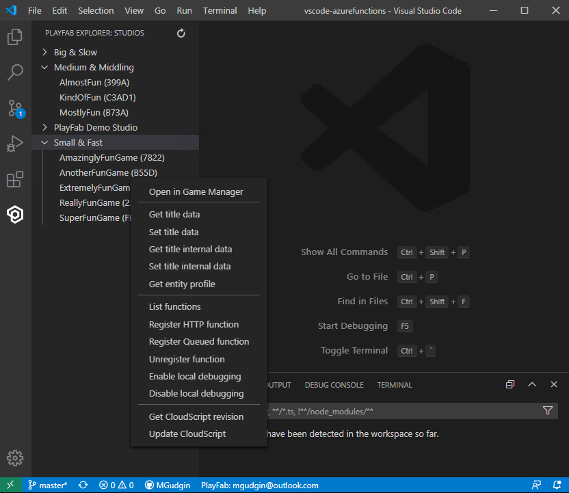
Task: Synchronize changes with the sync icon
Action: click(x=83, y=485)
